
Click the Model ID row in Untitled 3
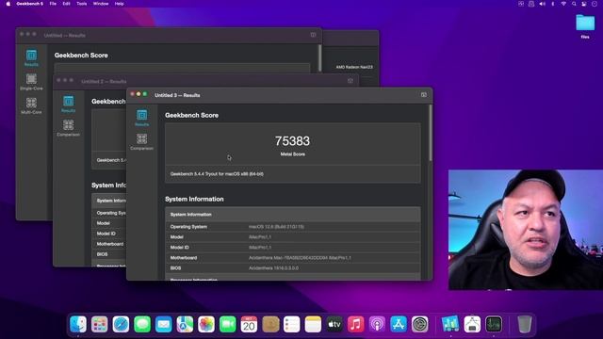293,248
